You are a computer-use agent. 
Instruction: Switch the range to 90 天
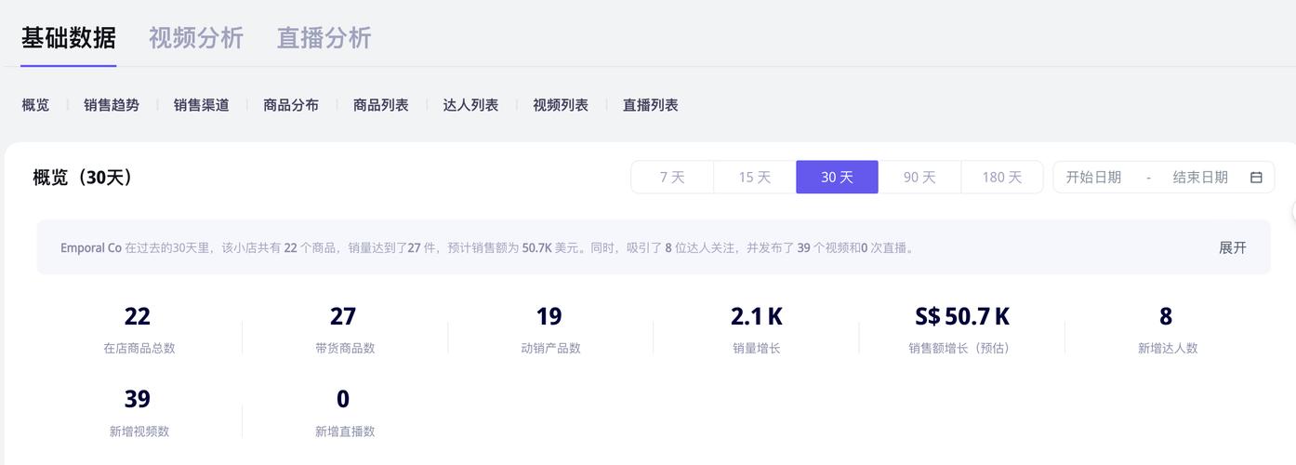click(919, 178)
